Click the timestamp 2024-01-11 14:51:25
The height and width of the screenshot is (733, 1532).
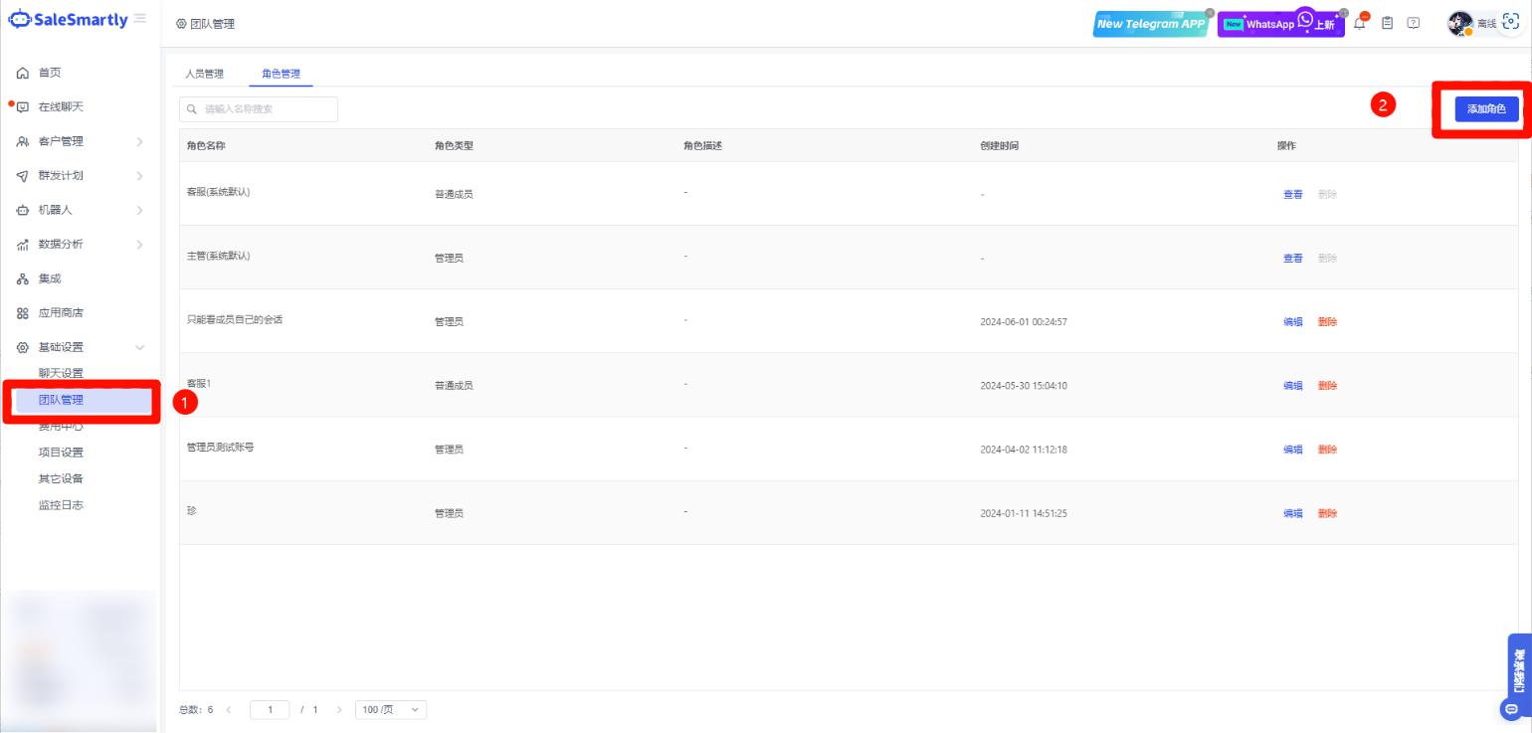click(1024, 513)
